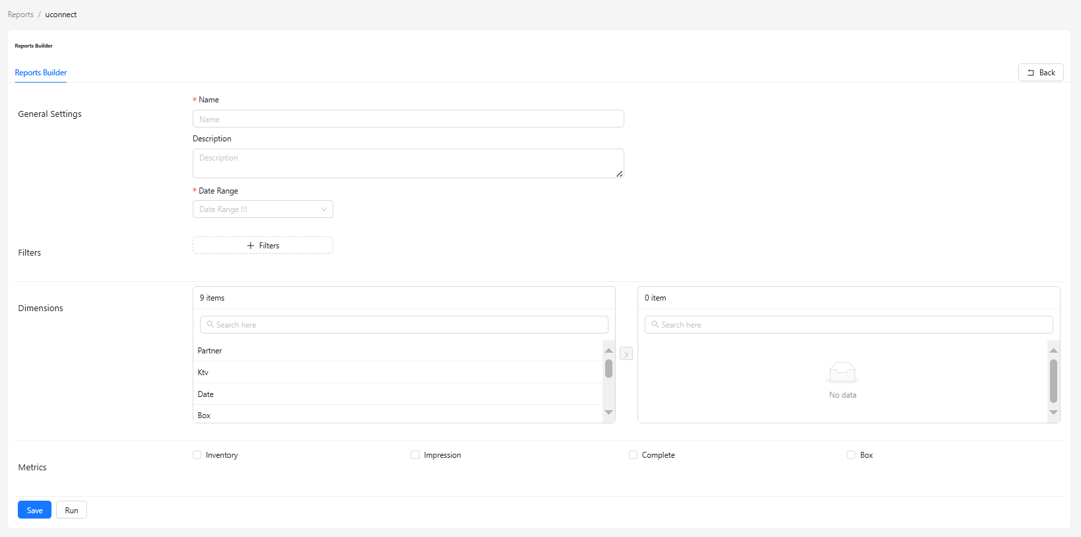This screenshot has height=537, width=1081.
Task: Search the selected dimensions list
Action: click(x=849, y=325)
